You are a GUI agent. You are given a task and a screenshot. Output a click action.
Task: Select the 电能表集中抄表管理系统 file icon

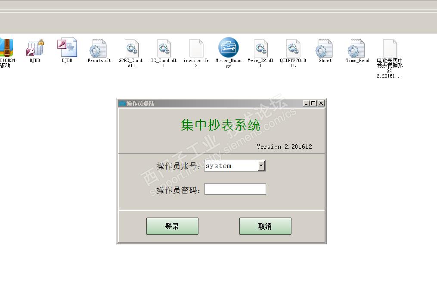pyautogui.click(x=390, y=48)
